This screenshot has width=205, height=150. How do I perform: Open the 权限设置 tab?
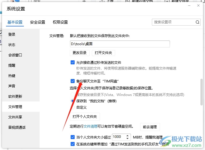[60, 22]
